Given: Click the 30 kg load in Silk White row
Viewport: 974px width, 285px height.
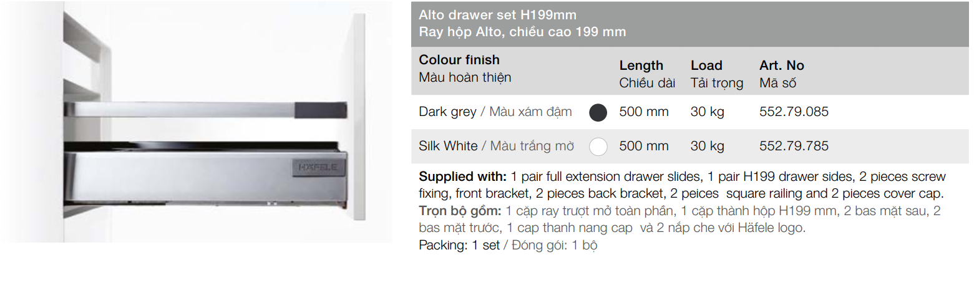Looking at the screenshot, I should [707, 146].
